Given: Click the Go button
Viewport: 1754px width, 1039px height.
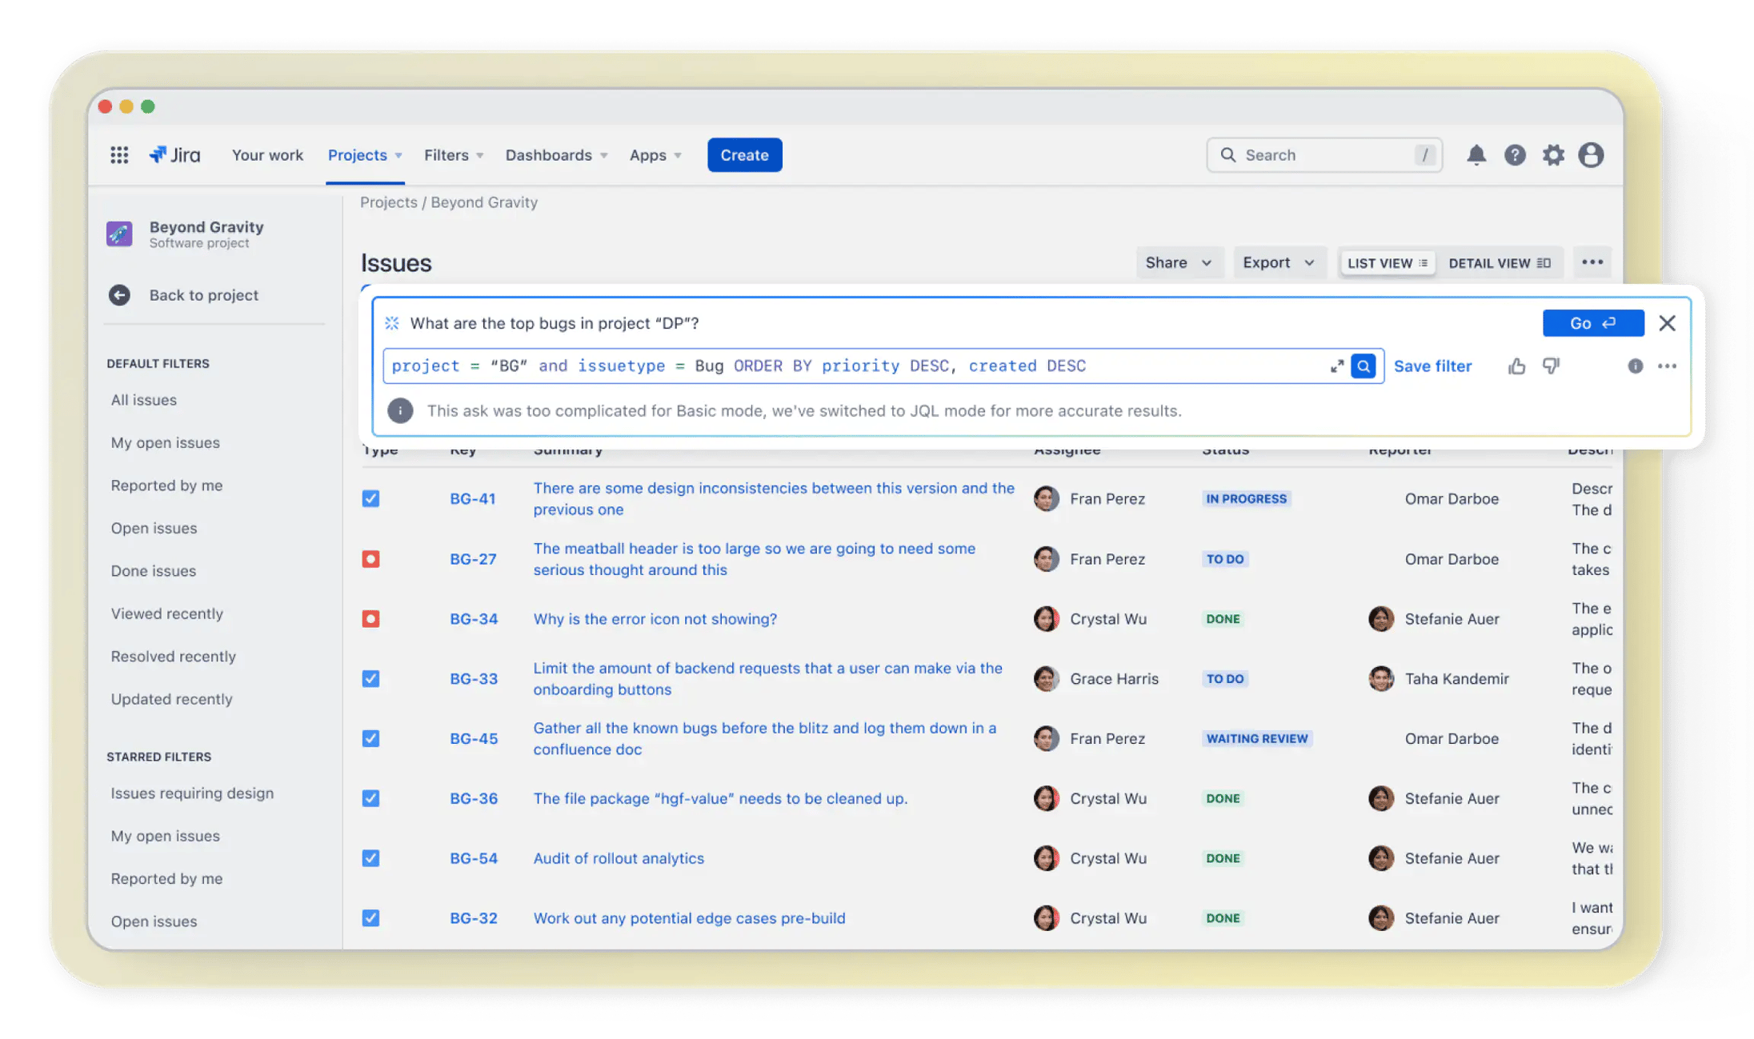Looking at the screenshot, I should [x=1592, y=323].
